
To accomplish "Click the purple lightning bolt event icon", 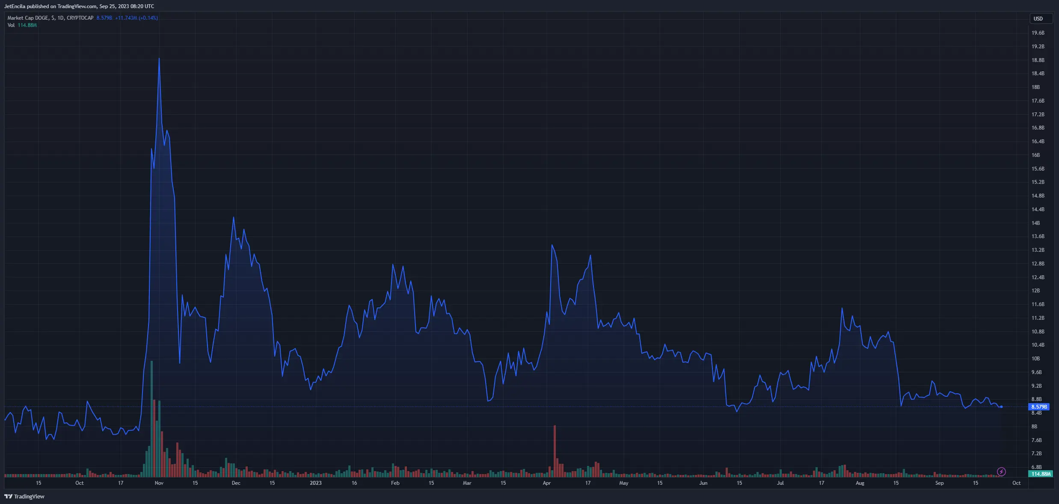I will click(x=1001, y=472).
